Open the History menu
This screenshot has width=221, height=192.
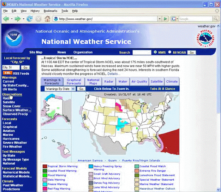[35, 11]
